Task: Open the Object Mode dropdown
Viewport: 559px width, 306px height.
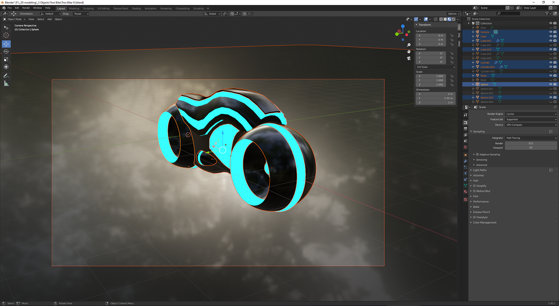Action: point(14,19)
